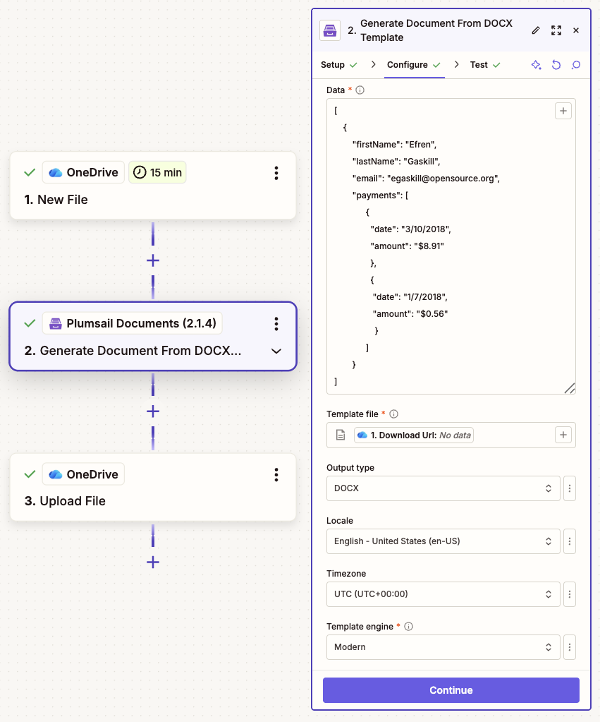This screenshot has height=722, width=600.
Task: Select the 1. New File step card
Action: point(153,186)
